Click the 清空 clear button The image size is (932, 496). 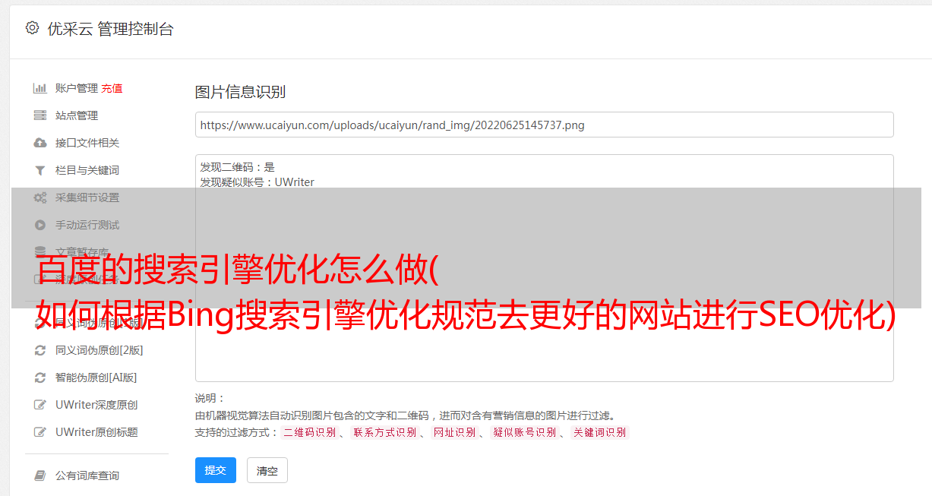(x=267, y=470)
